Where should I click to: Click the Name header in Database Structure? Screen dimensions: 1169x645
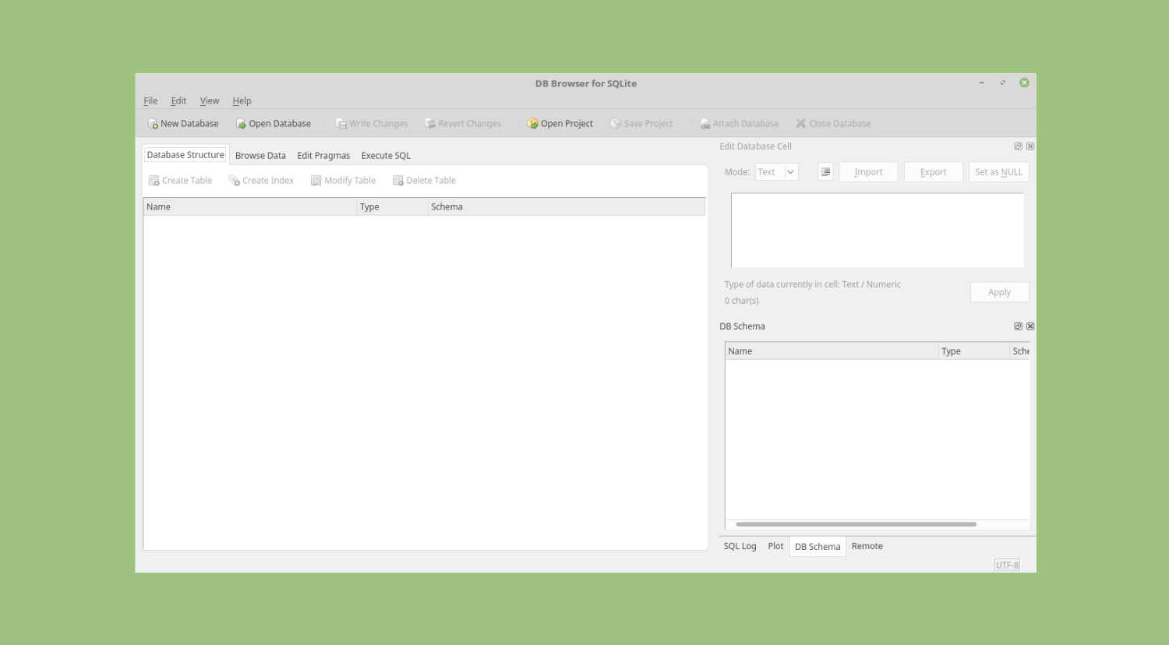coord(249,207)
